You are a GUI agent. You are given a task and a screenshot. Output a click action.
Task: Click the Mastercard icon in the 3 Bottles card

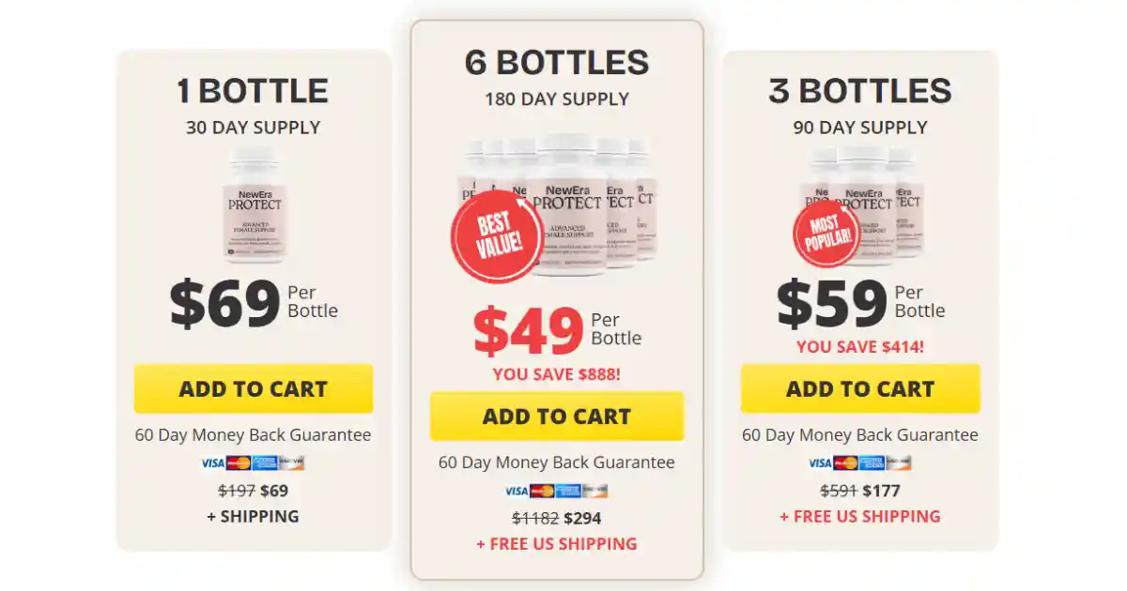click(845, 462)
